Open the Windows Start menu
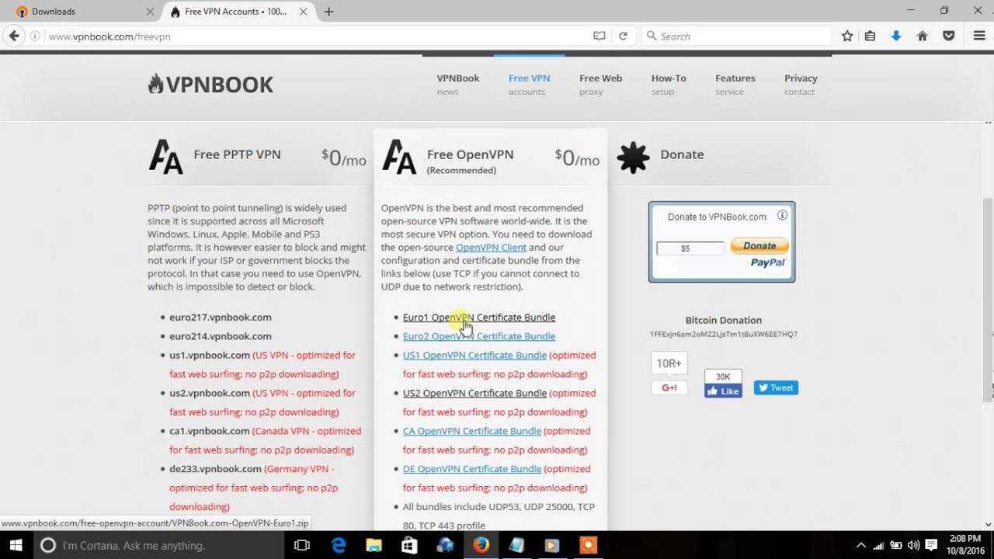Viewport: 994px width, 559px height. pyautogui.click(x=16, y=545)
